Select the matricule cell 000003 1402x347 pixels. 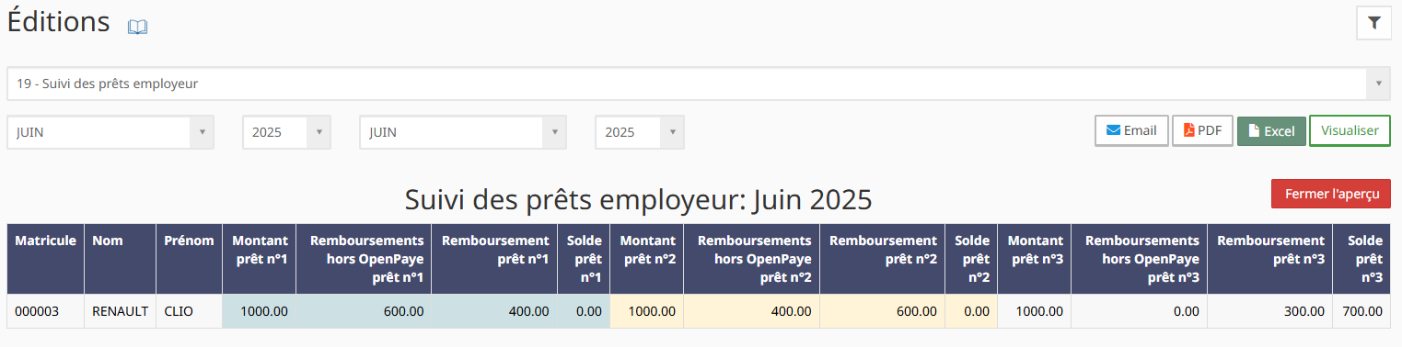click(45, 311)
